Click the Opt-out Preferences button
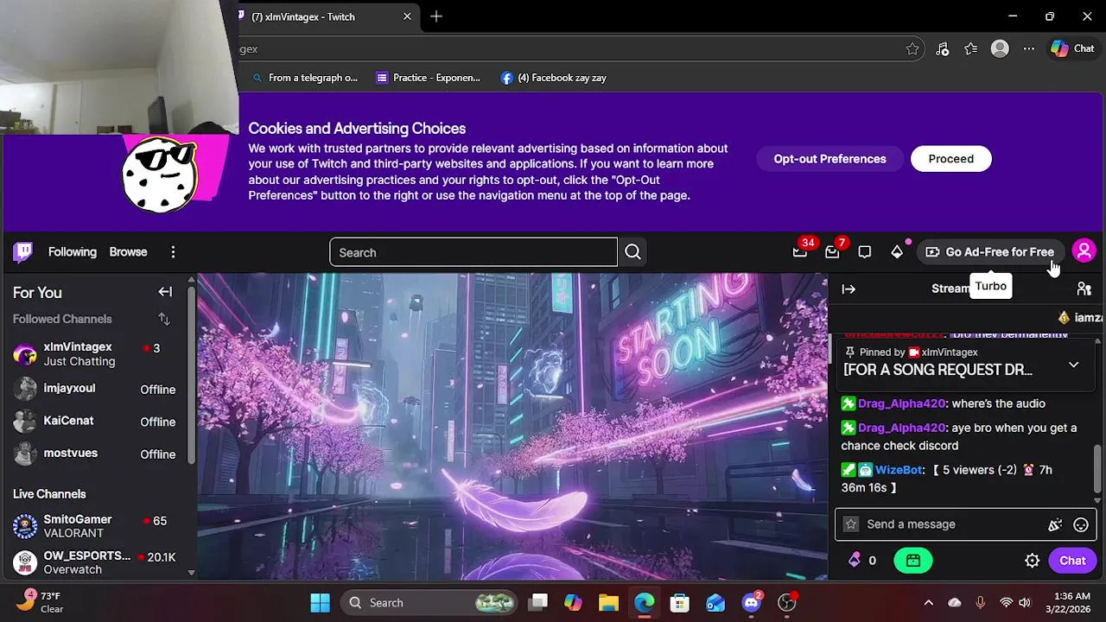The height and width of the screenshot is (622, 1106). tap(829, 159)
